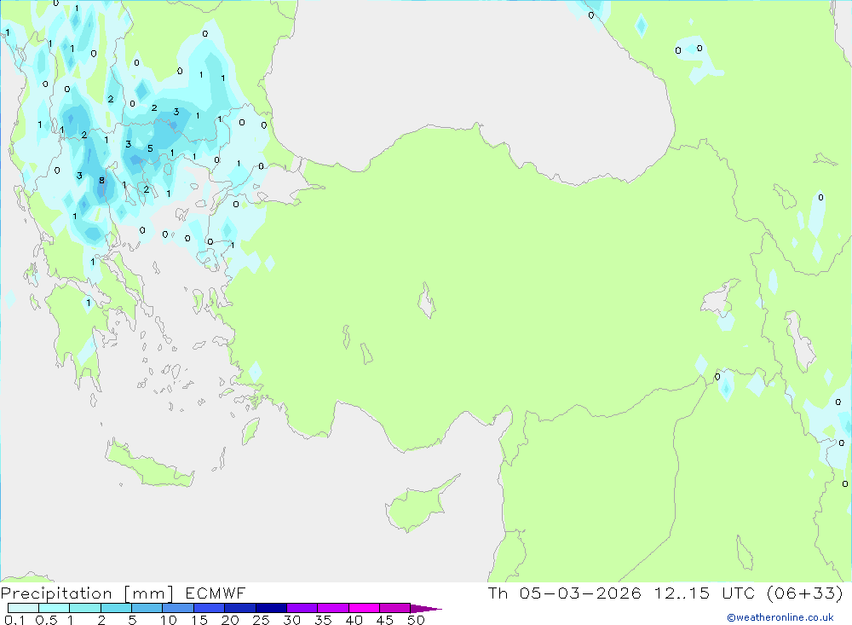Click the "12..15 UTC" time text

[x=705, y=593]
